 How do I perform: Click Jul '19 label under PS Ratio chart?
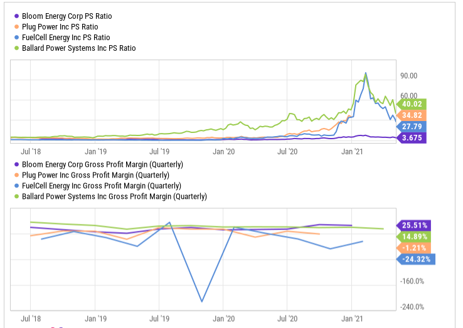159,152
